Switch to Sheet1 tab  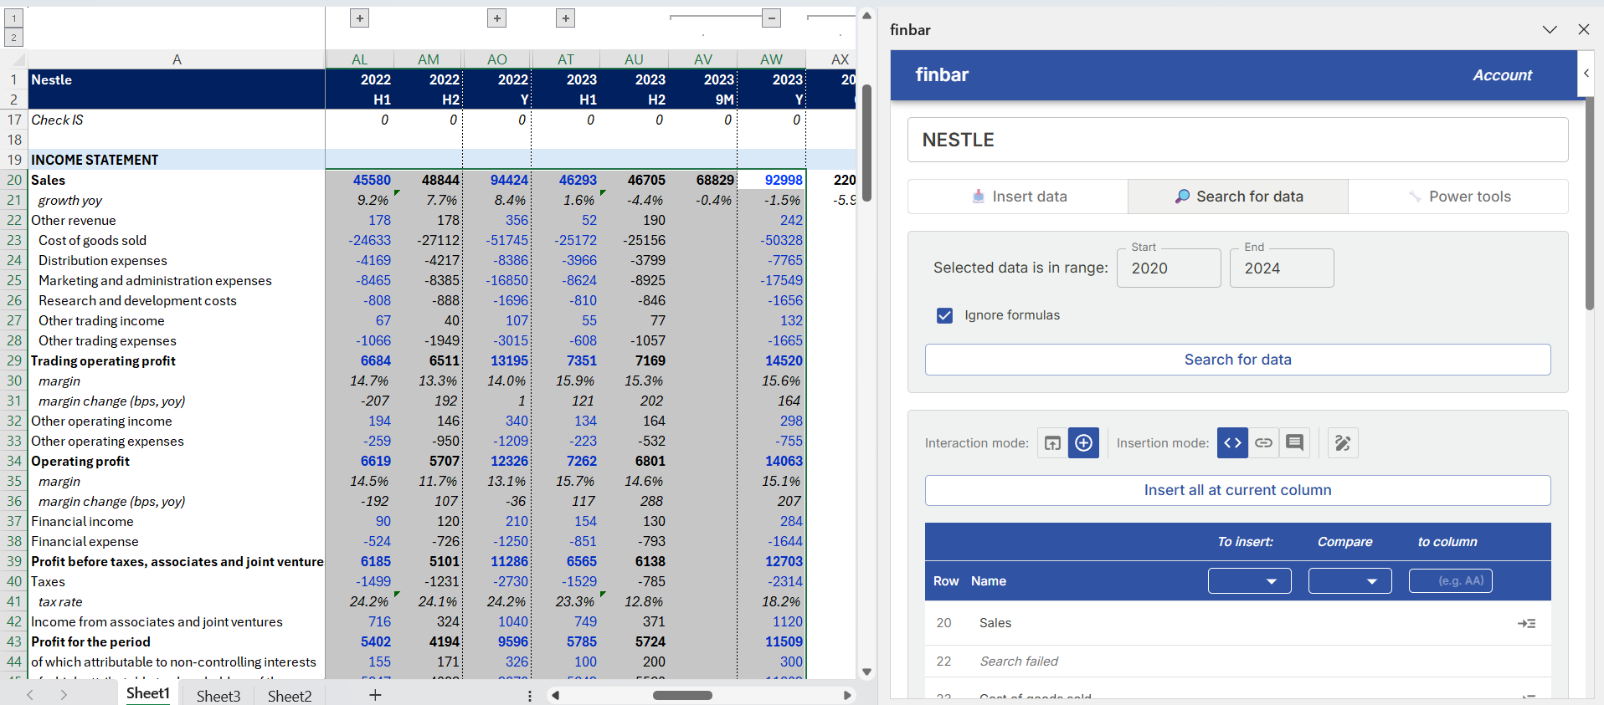(148, 694)
